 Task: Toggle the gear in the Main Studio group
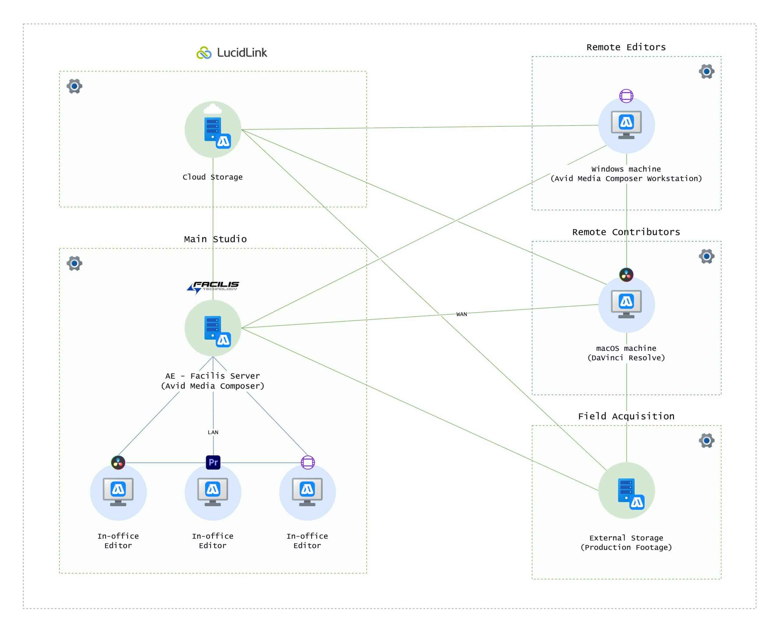[x=74, y=263]
